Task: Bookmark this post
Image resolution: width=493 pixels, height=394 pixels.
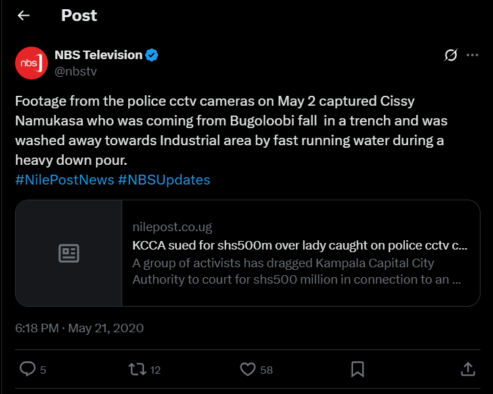Action: [357, 369]
